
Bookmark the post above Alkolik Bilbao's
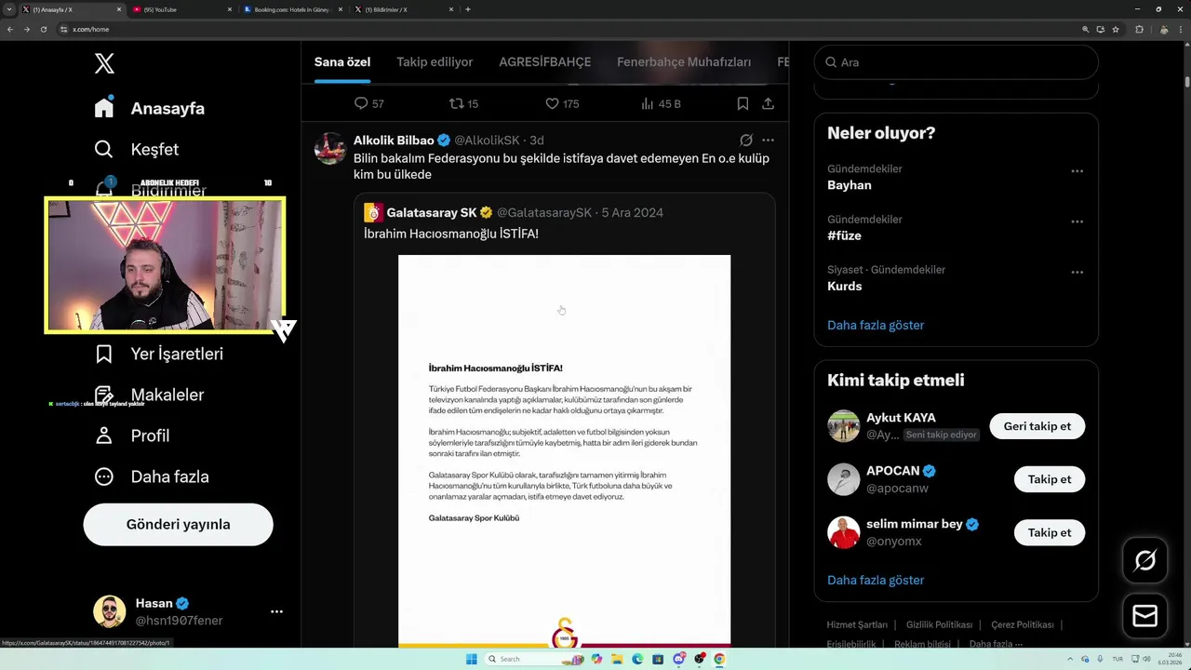click(743, 103)
